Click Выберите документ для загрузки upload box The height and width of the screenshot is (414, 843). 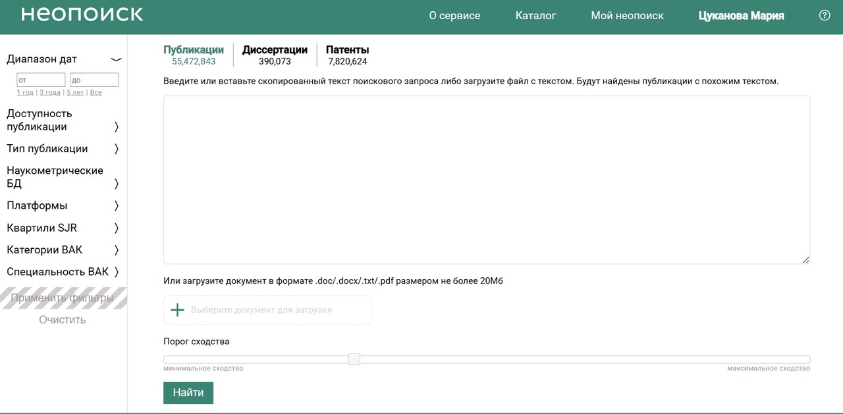coord(267,310)
